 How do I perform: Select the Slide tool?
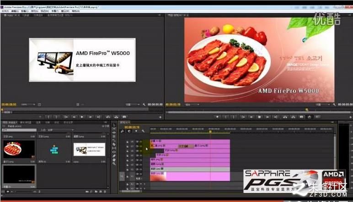[114, 152]
